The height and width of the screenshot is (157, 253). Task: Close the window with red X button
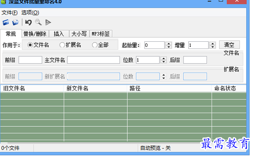pyautogui.click(x=237, y=2)
